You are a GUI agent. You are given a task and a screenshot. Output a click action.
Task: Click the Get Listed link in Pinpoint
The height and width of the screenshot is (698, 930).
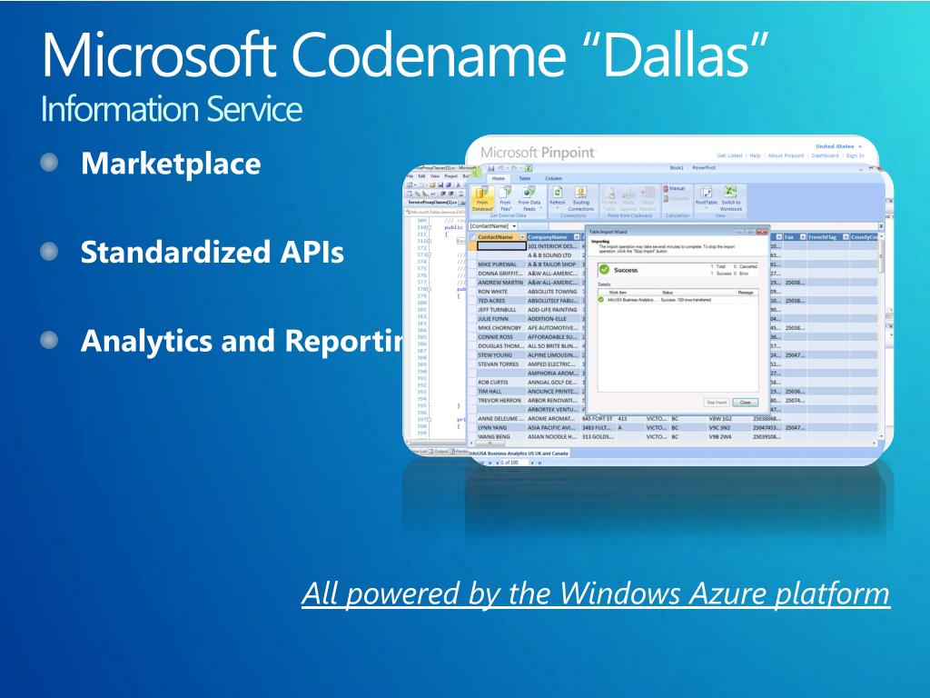tap(729, 155)
